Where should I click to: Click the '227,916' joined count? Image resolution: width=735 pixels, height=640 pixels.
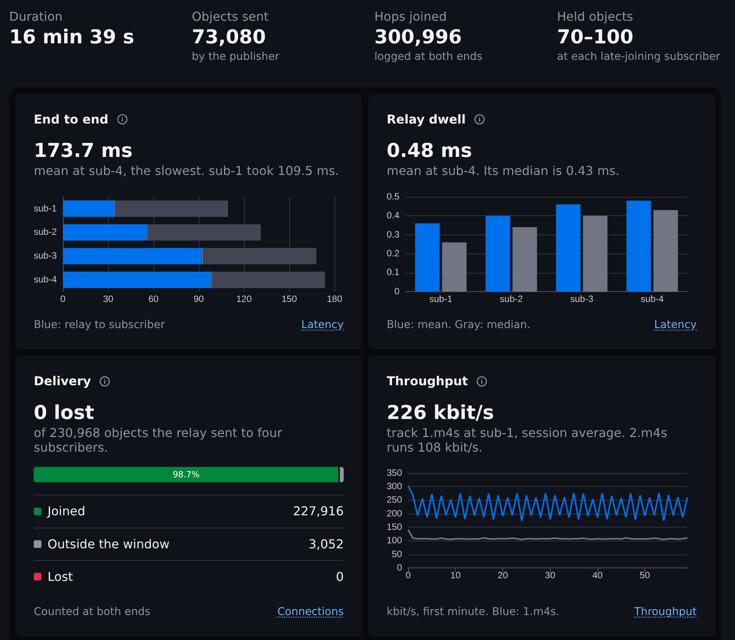click(x=318, y=511)
